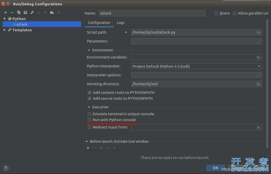Viewport: 271px width, 174px height.
Task: Open help with question mark icon
Action: point(6,168)
